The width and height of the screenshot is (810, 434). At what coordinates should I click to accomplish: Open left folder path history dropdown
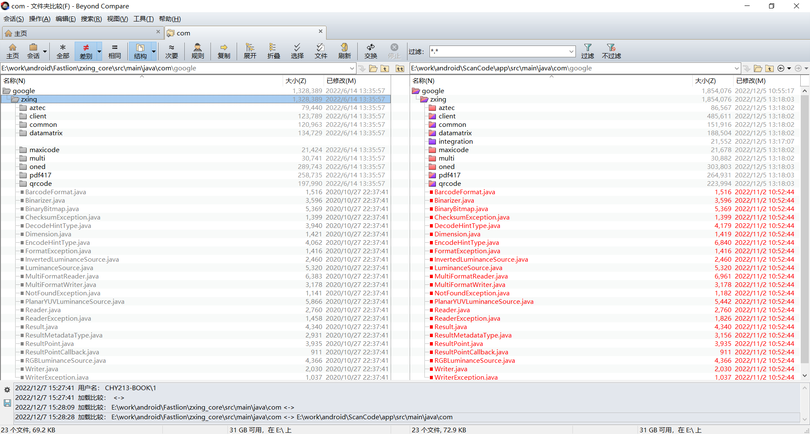pos(352,68)
